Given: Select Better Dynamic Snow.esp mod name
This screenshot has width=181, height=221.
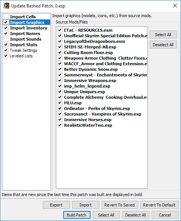Looking at the screenshot, I should tap(91, 69).
